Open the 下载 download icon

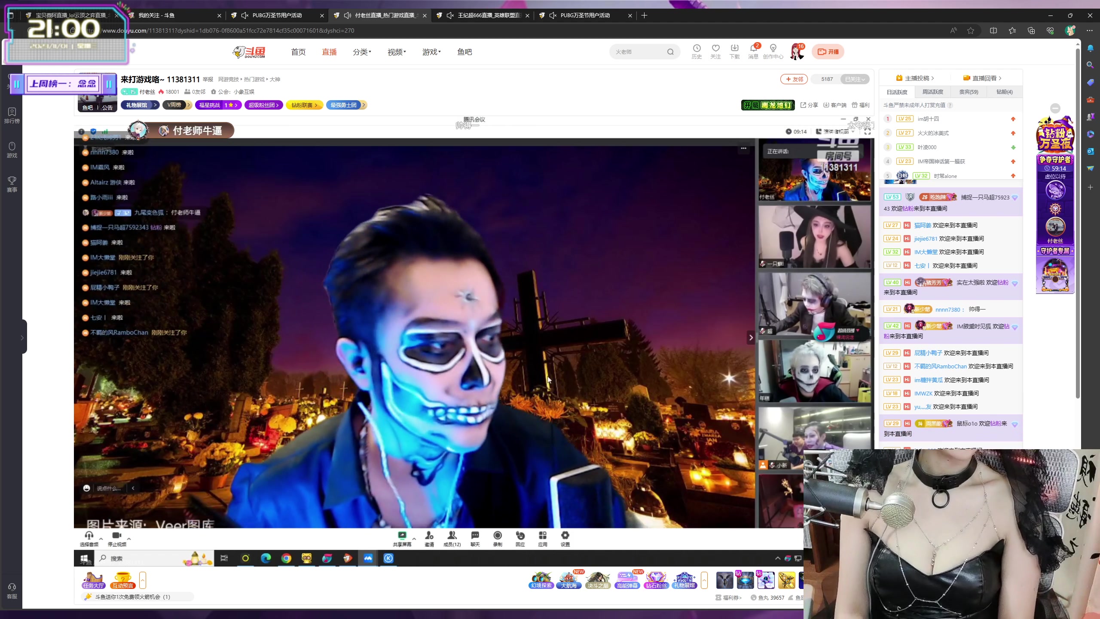coord(734,48)
